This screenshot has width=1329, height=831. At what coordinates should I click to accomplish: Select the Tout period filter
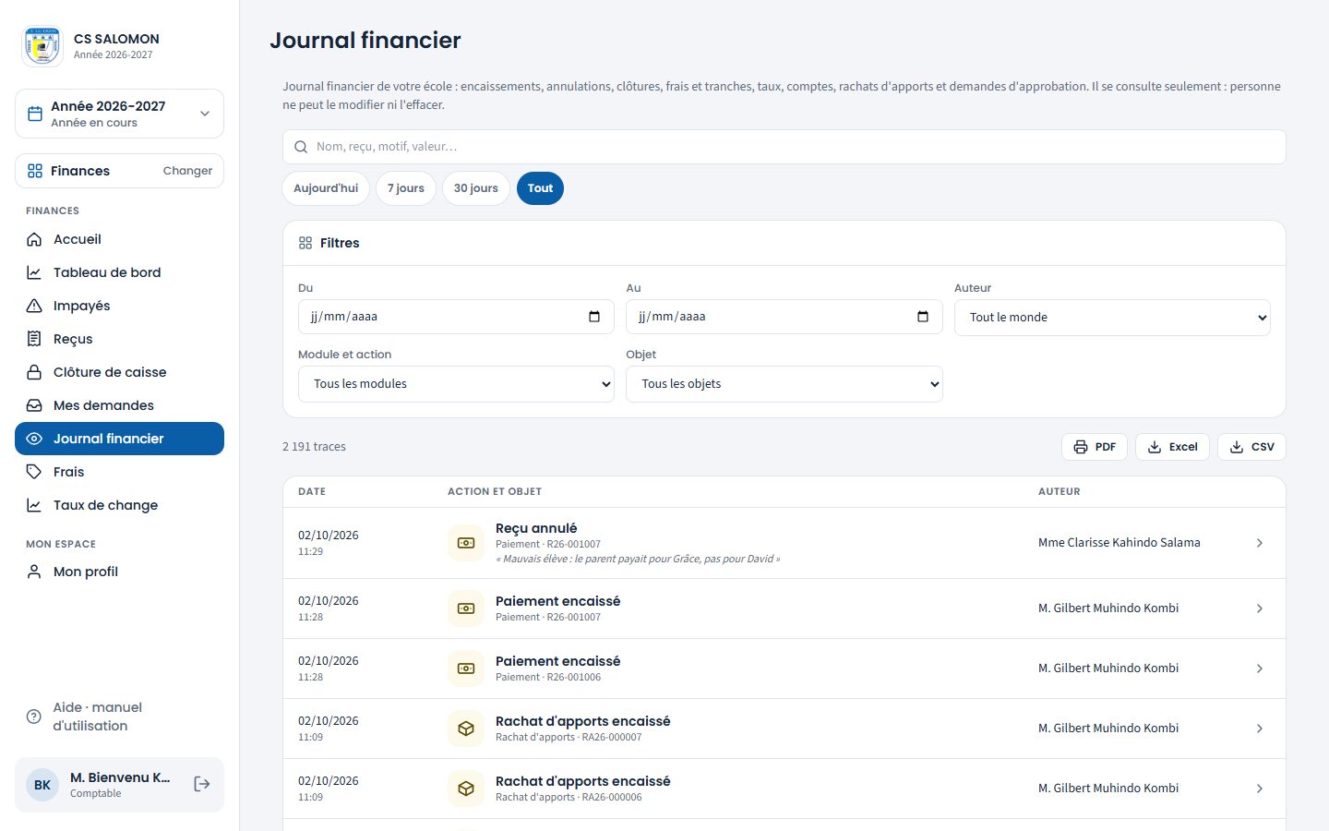coord(540,188)
